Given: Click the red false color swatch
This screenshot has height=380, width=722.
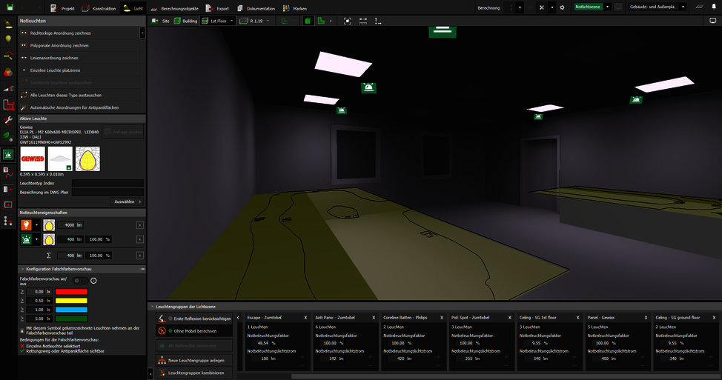Looking at the screenshot, I should (x=71, y=291).
